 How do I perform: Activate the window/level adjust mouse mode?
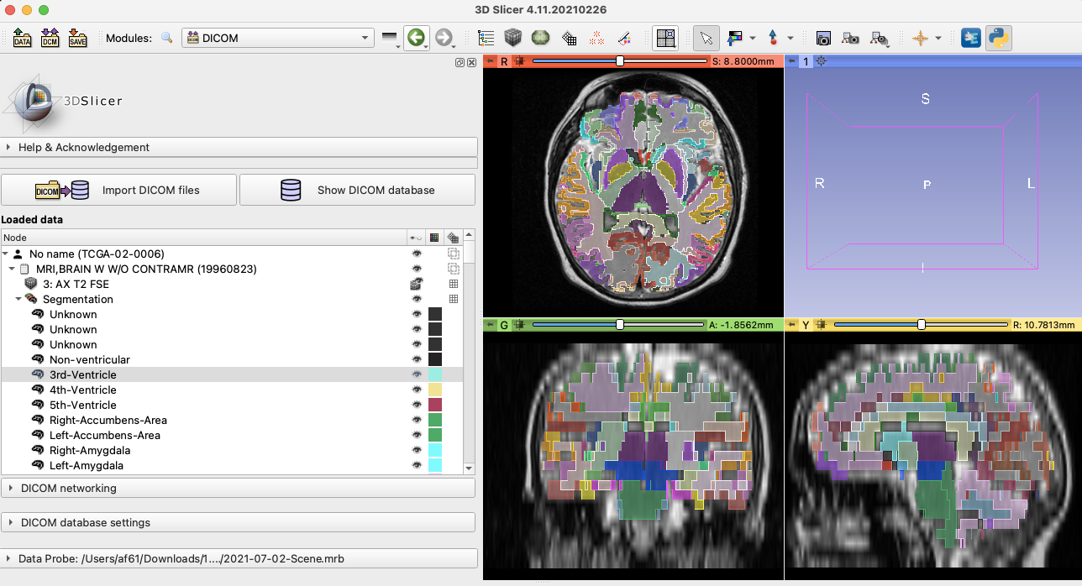[736, 38]
